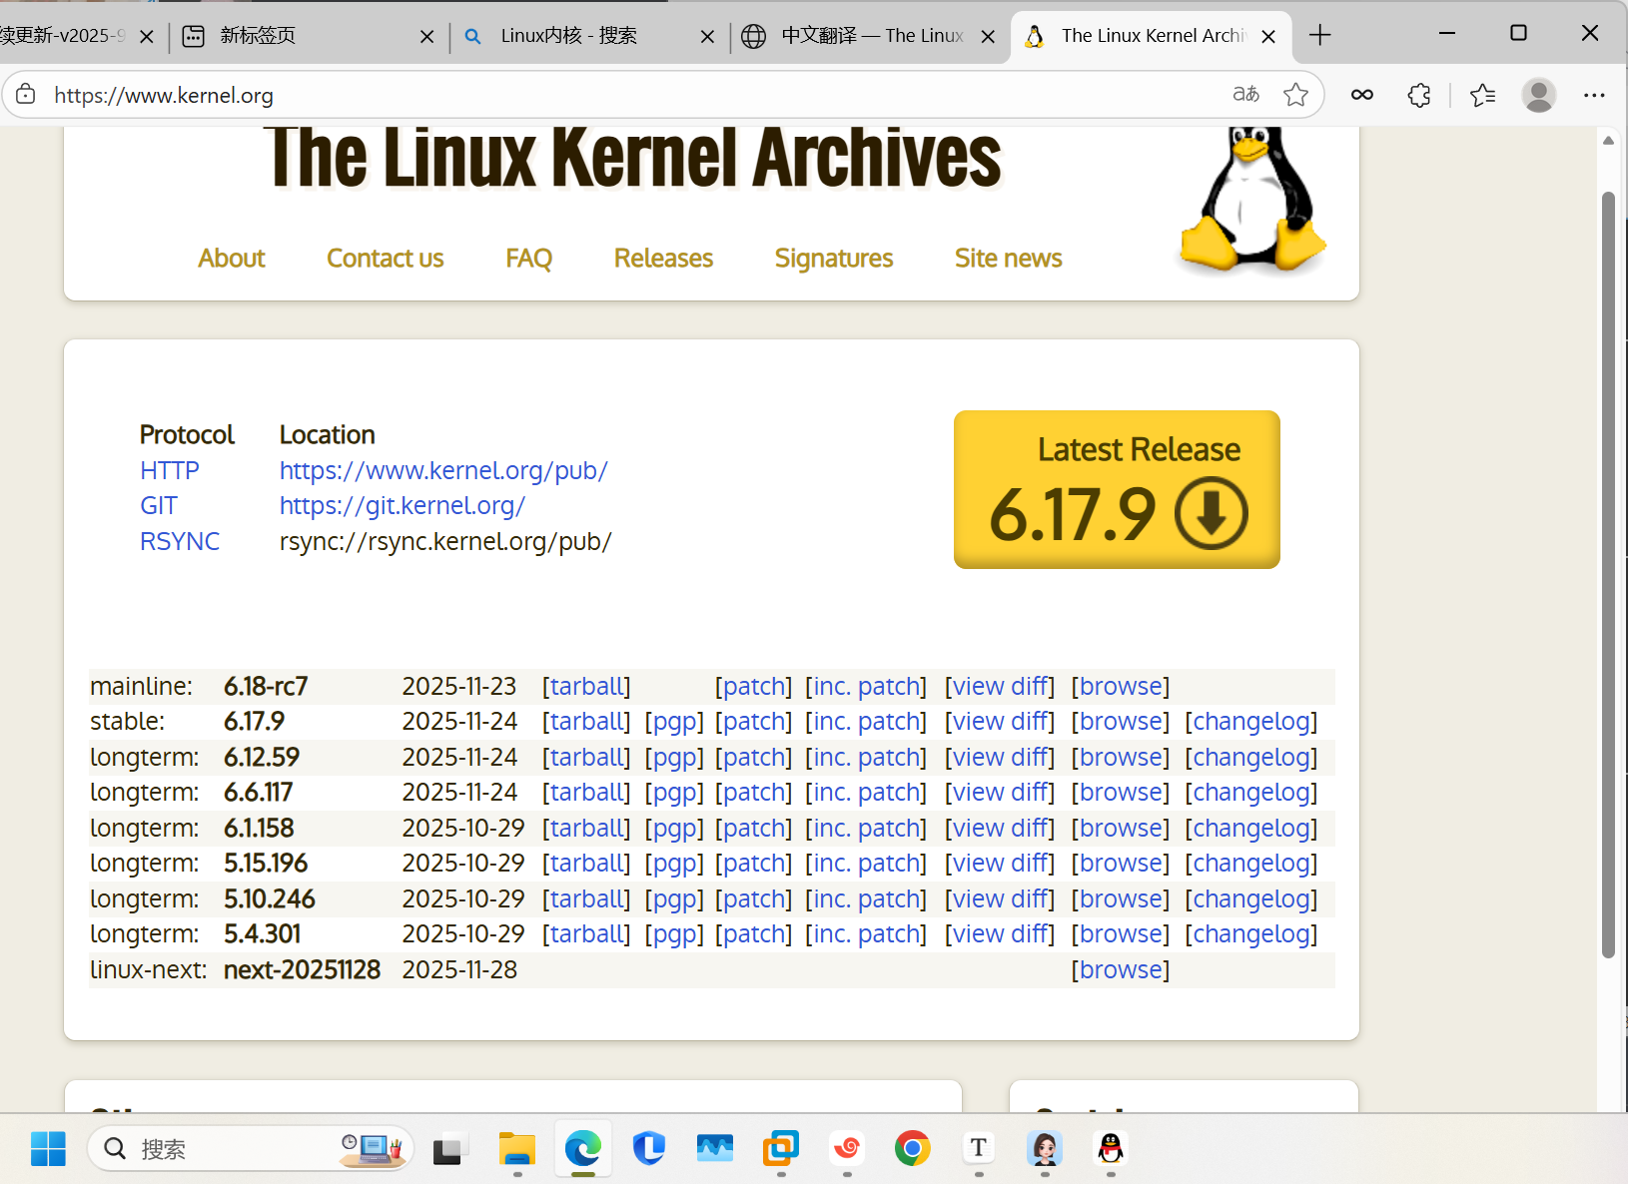
Task: Click the QQ penguin icon in taskbar
Action: (1110, 1149)
